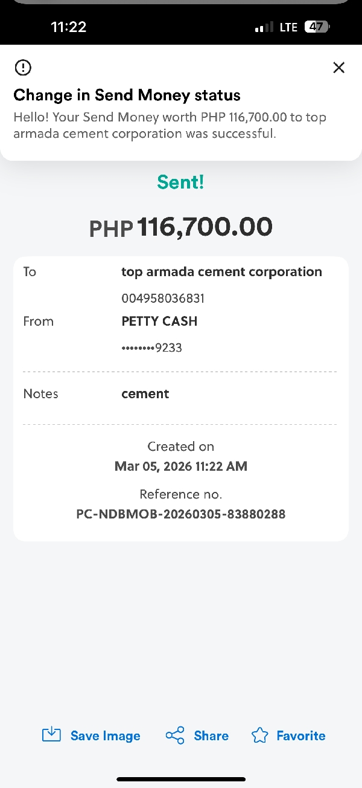Tap the Share network icon
The height and width of the screenshot is (788, 362).
(x=175, y=735)
